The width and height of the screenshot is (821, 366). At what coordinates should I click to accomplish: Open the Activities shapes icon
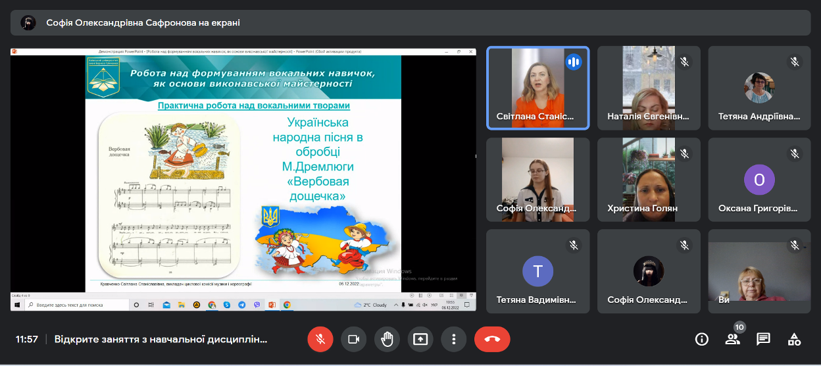click(794, 339)
